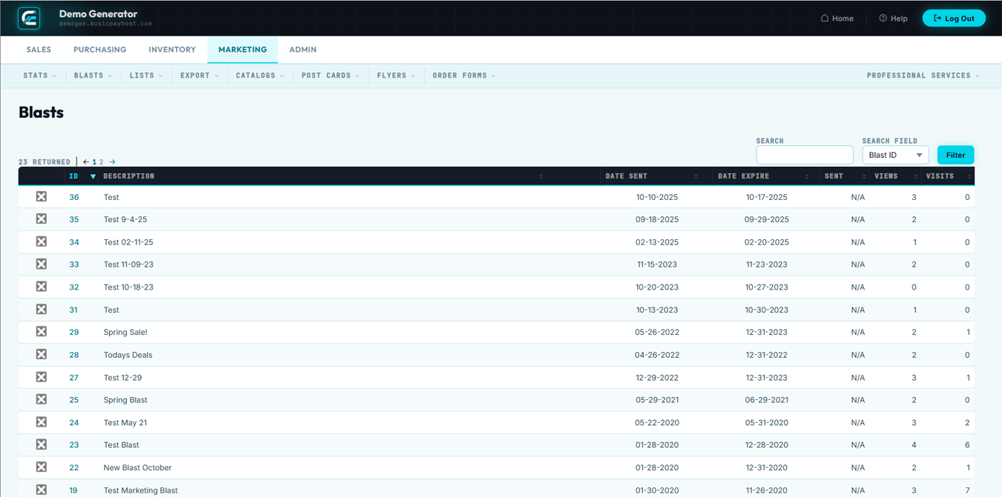Open the Home link in header

[837, 19]
